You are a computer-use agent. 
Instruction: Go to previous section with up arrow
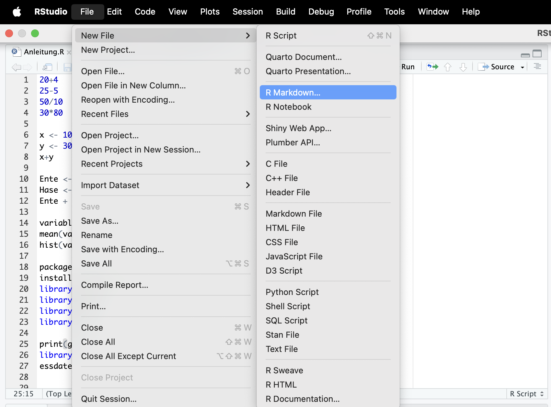[x=448, y=67]
